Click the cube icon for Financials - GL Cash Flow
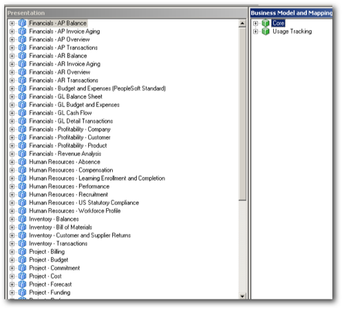The height and width of the screenshot is (309, 342). click(22, 113)
